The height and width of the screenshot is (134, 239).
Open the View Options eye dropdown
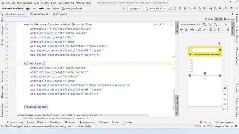181,30
